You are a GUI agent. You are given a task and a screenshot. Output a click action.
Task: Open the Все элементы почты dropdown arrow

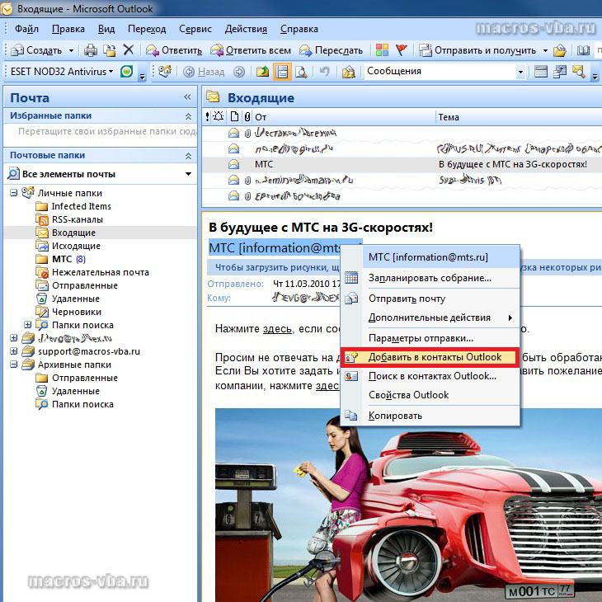(x=188, y=174)
